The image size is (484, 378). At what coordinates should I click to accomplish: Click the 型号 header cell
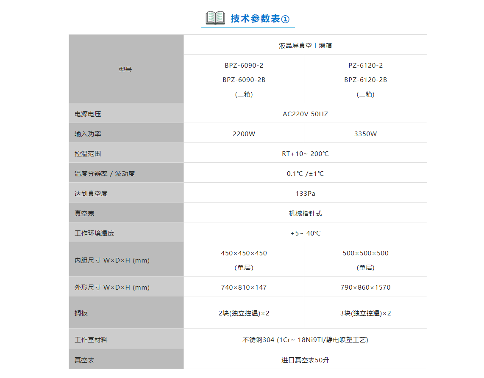(125, 69)
